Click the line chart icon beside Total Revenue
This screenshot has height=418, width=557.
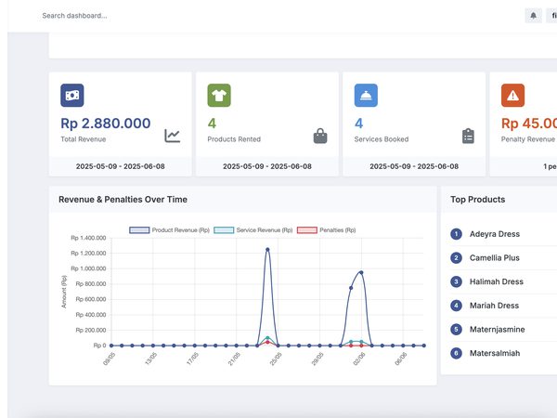pos(173,136)
